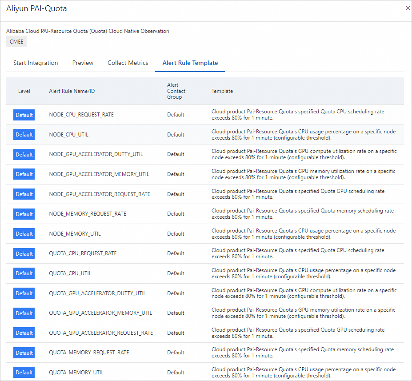This screenshot has width=412, height=381.
Task: Select the QUOTA_CPU_REQUEST_RATE rule name
Action: (x=83, y=253)
